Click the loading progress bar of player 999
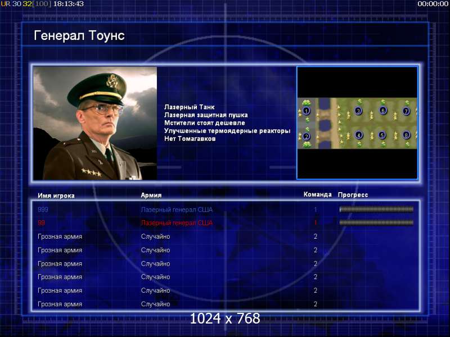450x337 pixels. [x=376, y=210]
